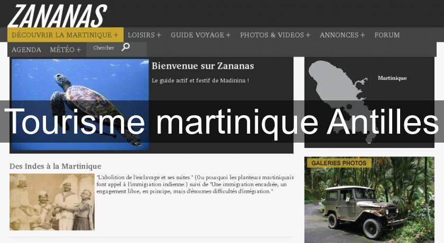Open the old sepia group photo thumbnail
The image size is (444, 243).
[x=52, y=202]
